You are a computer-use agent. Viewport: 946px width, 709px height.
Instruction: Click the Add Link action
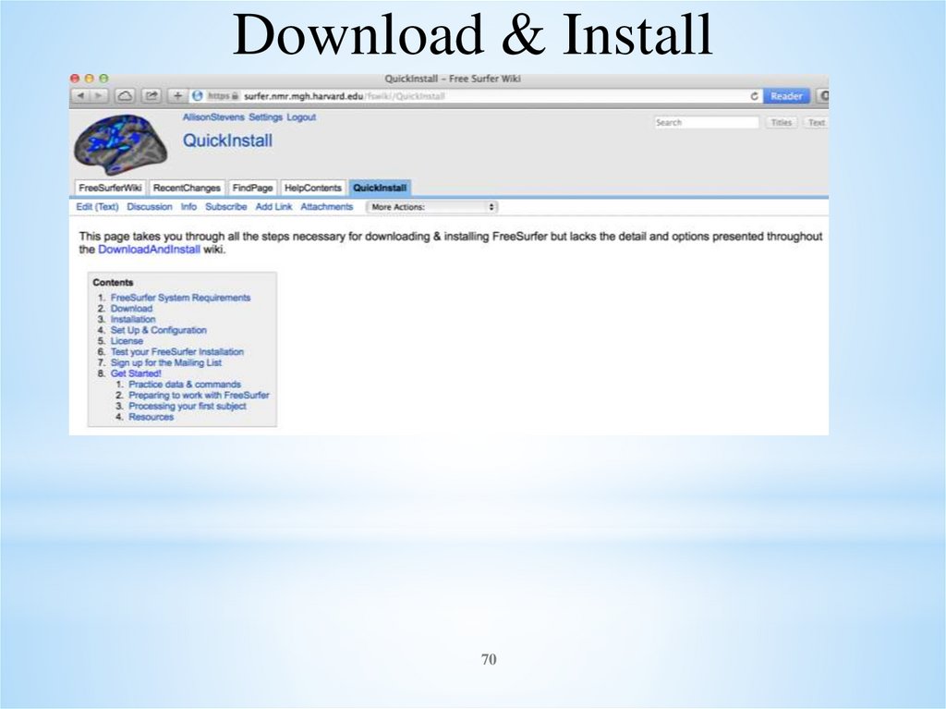point(273,206)
